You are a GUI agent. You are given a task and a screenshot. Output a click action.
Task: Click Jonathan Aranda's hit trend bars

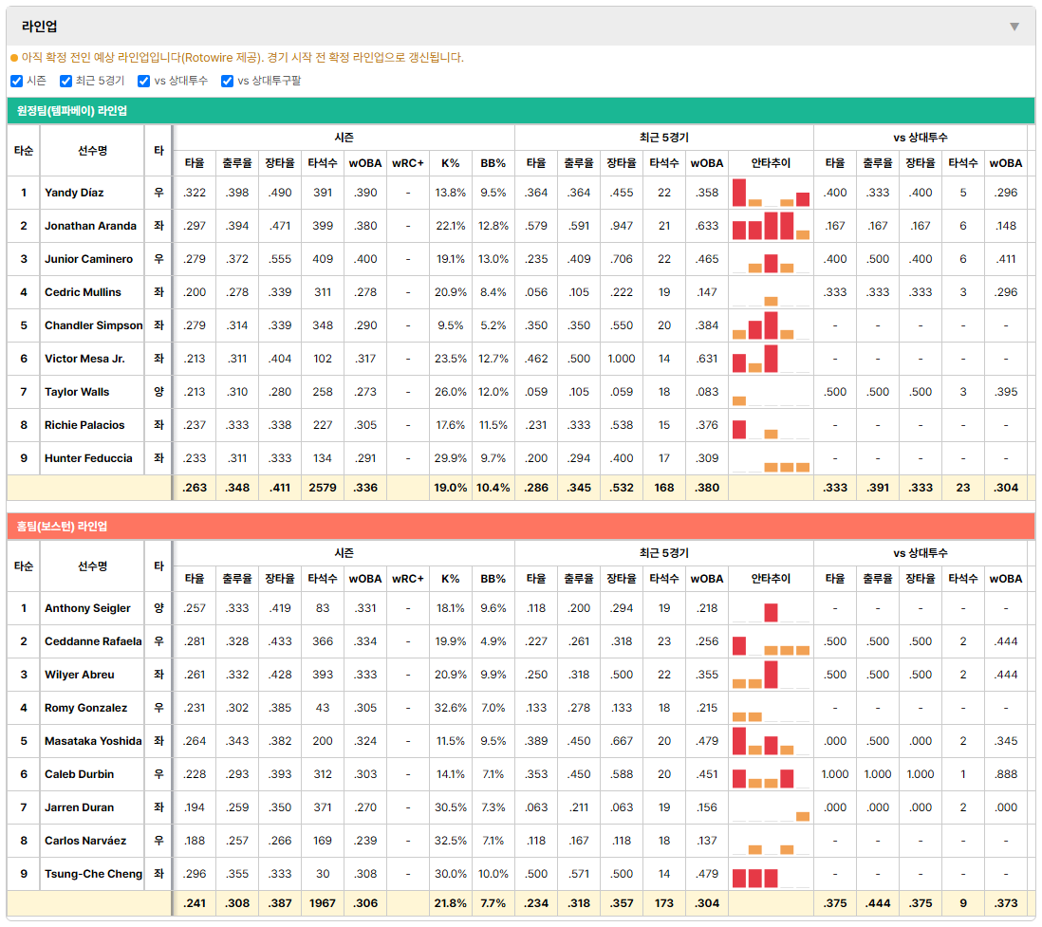coord(771,226)
